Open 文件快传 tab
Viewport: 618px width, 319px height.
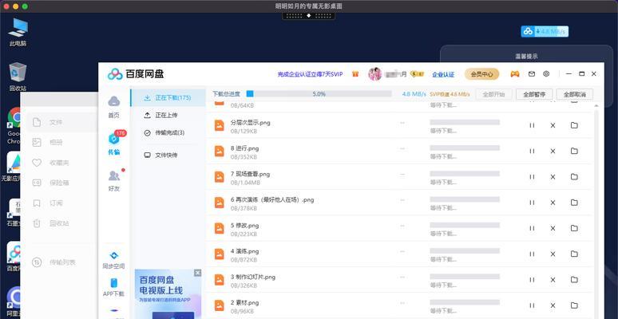[x=168, y=156]
